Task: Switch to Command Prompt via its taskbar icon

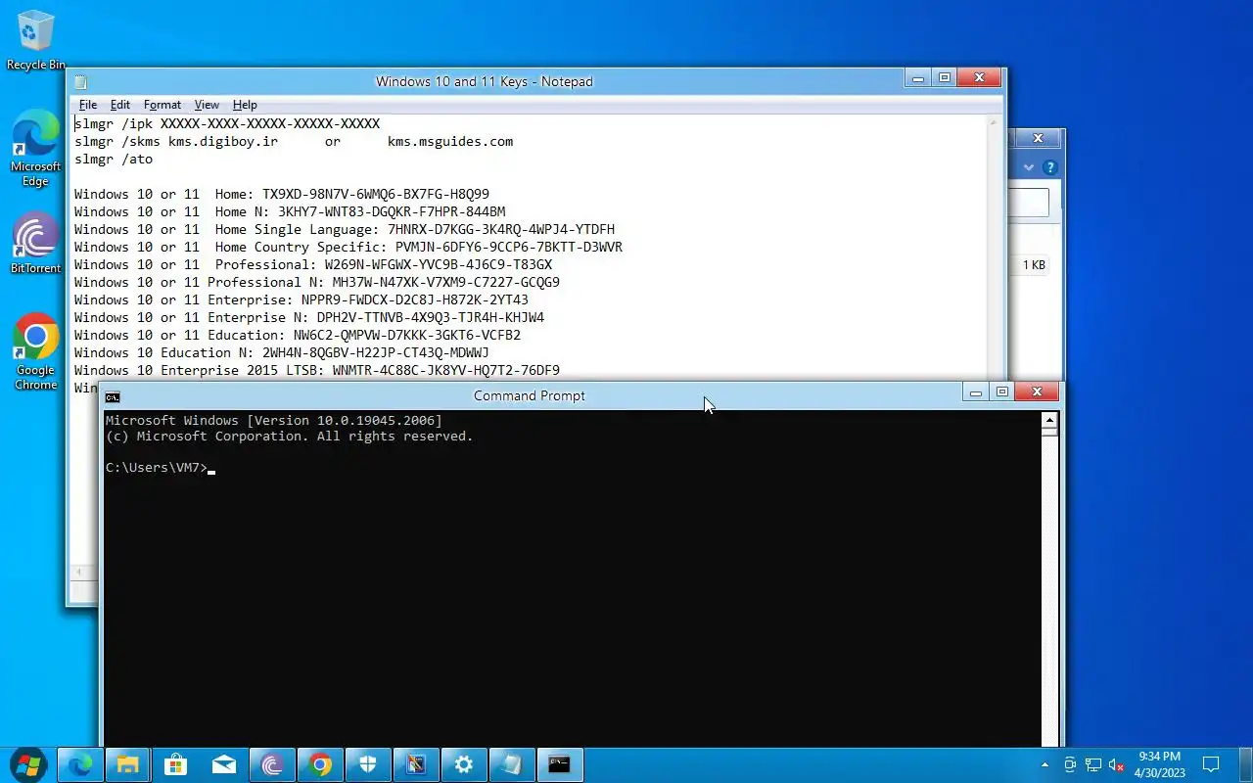Action: tap(560, 764)
